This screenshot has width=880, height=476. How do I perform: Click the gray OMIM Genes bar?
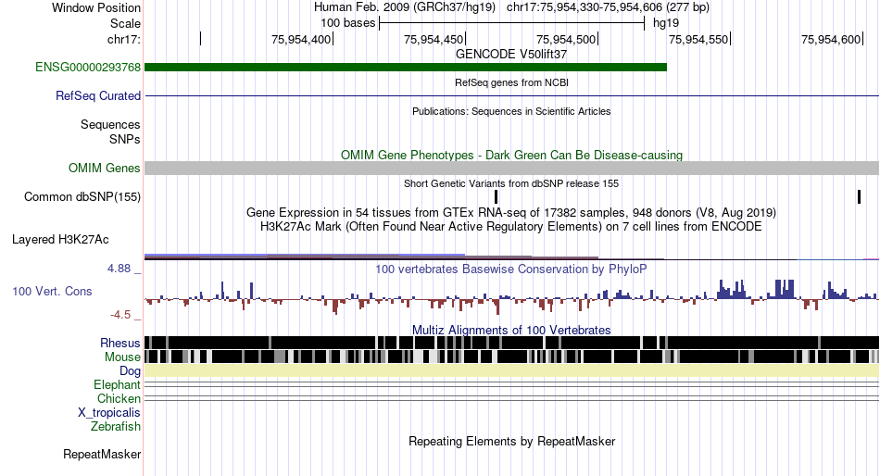pyautogui.click(x=511, y=169)
